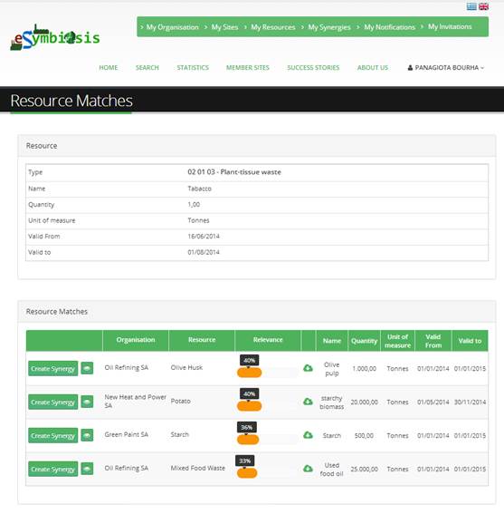This screenshot has width=504, height=514.
Task: Select the '16/06/2014' Valid From value
Action: 204,237
